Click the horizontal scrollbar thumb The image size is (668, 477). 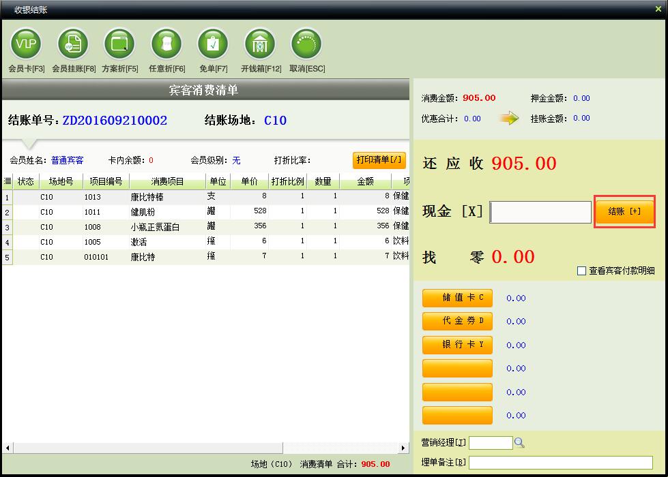[148, 448]
